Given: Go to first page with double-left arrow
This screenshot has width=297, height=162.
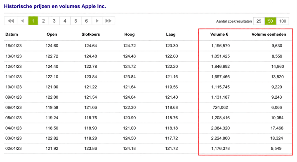Looking at the screenshot, I should tap(11, 21).
